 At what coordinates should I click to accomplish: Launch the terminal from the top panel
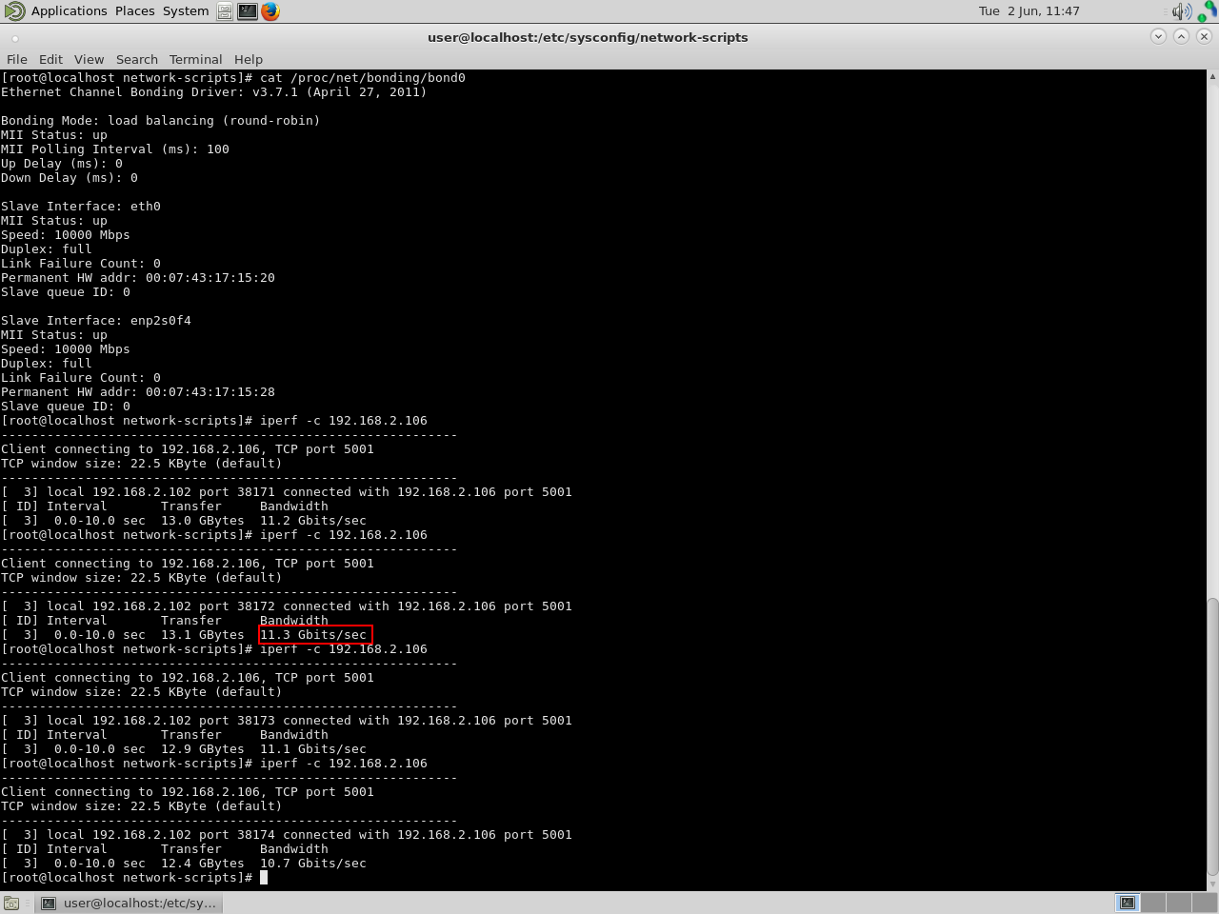pyautogui.click(x=247, y=11)
